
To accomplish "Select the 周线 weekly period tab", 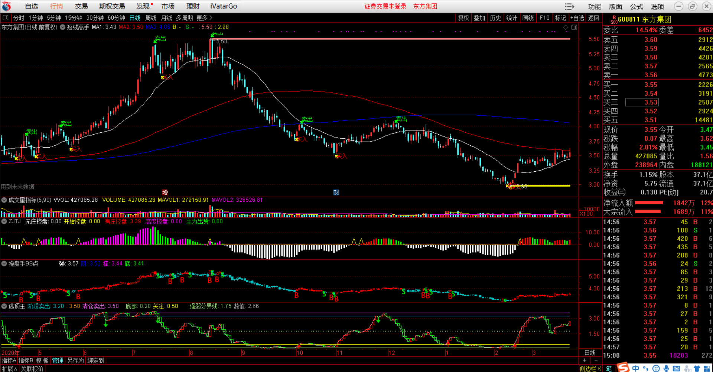I will pos(151,18).
